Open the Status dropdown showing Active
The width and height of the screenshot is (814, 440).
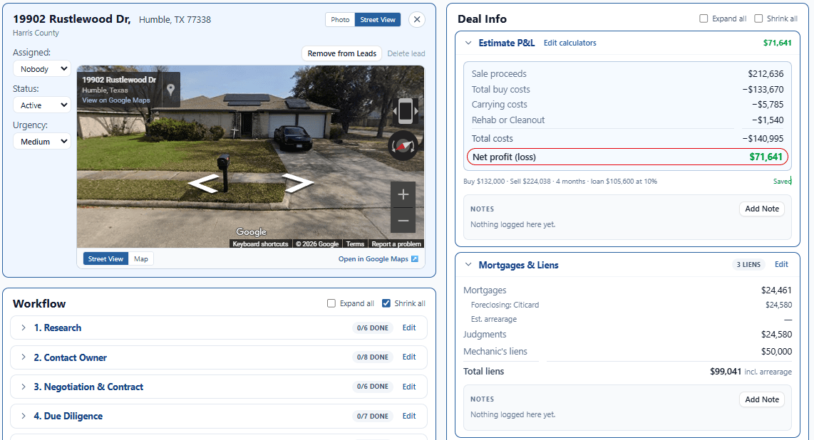click(42, 105)
